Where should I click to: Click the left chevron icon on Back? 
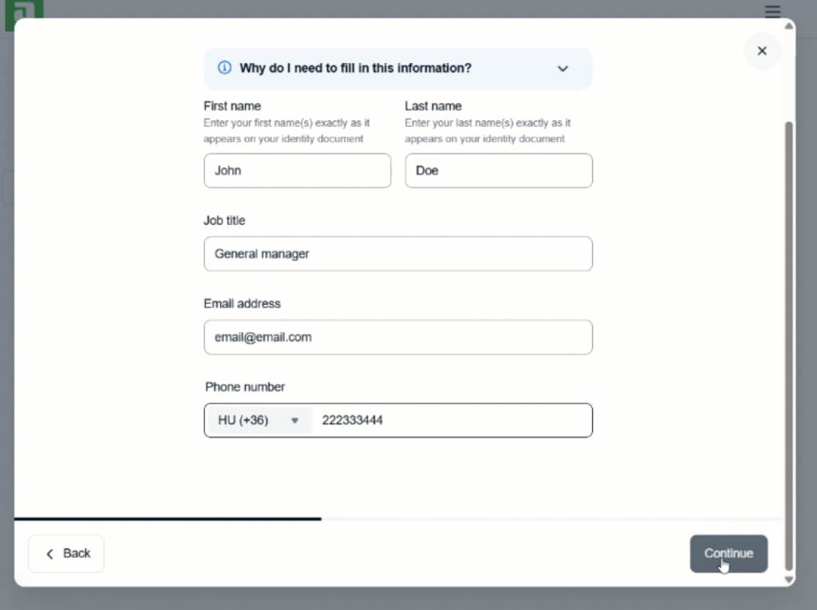click(x=49, y=553)
